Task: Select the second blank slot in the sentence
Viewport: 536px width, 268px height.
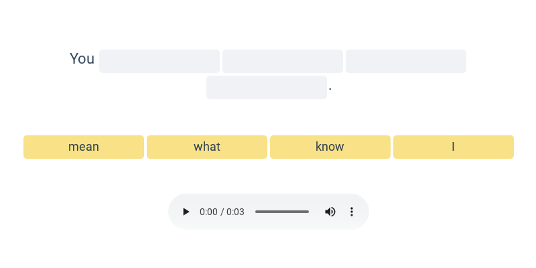Action: [283, 61]
